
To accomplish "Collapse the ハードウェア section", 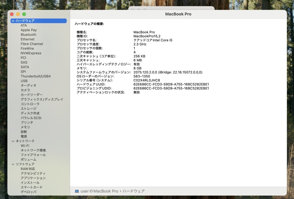I will coord(12,20).
